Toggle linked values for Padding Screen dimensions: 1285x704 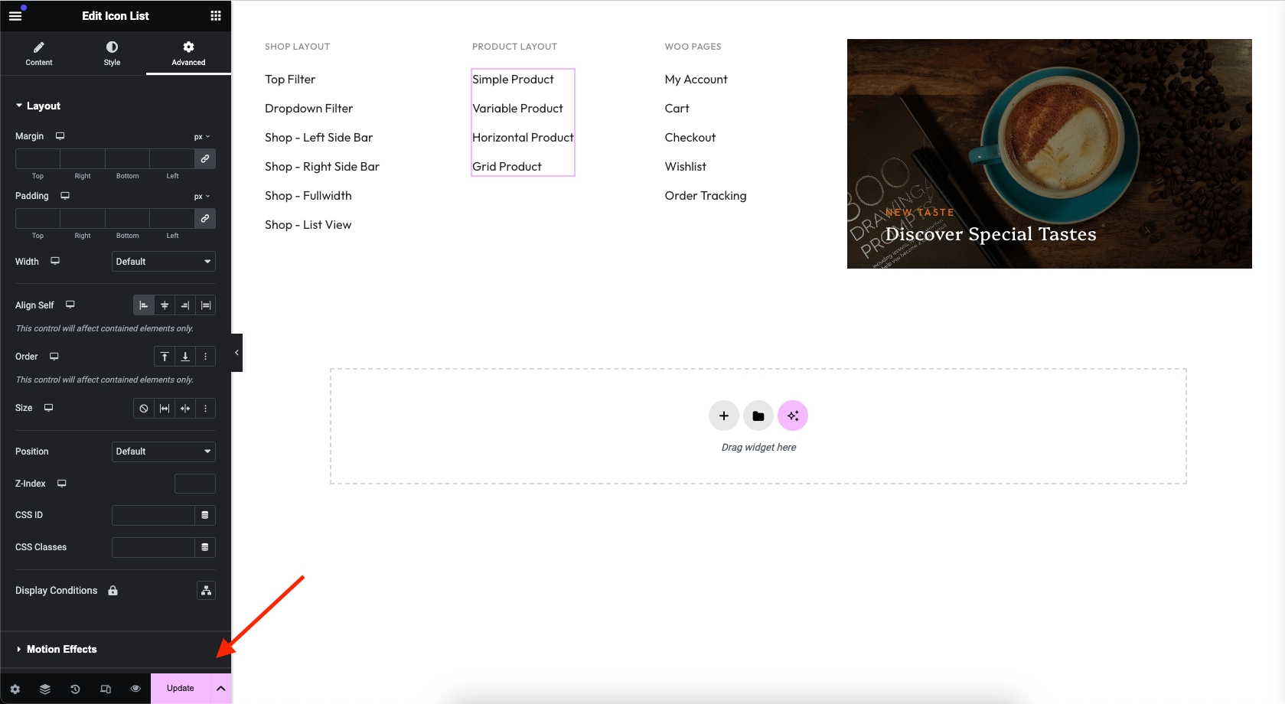[x=205, y=218]
